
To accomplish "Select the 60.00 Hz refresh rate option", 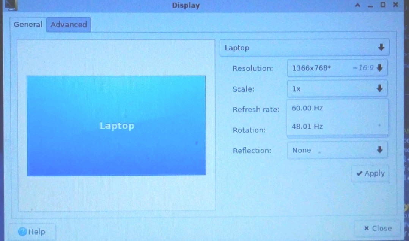I will 337,108.
